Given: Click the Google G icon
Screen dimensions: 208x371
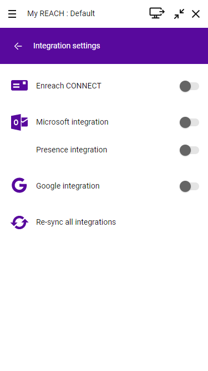Looking at the screenshot, I should tap(19, 185).
